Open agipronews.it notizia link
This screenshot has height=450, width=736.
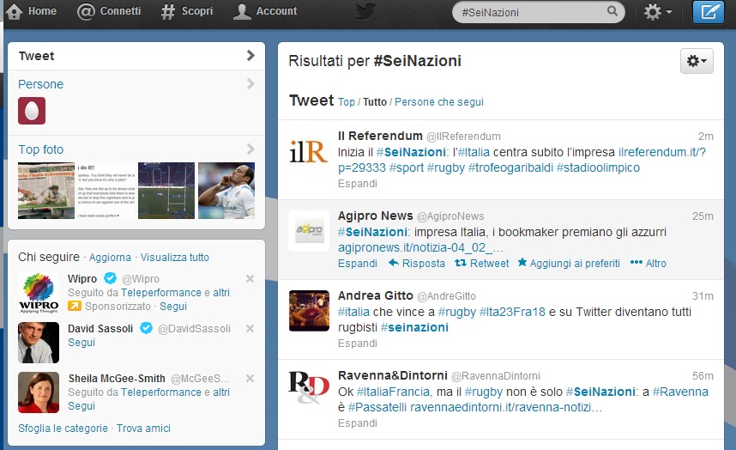tap(420, 247)
